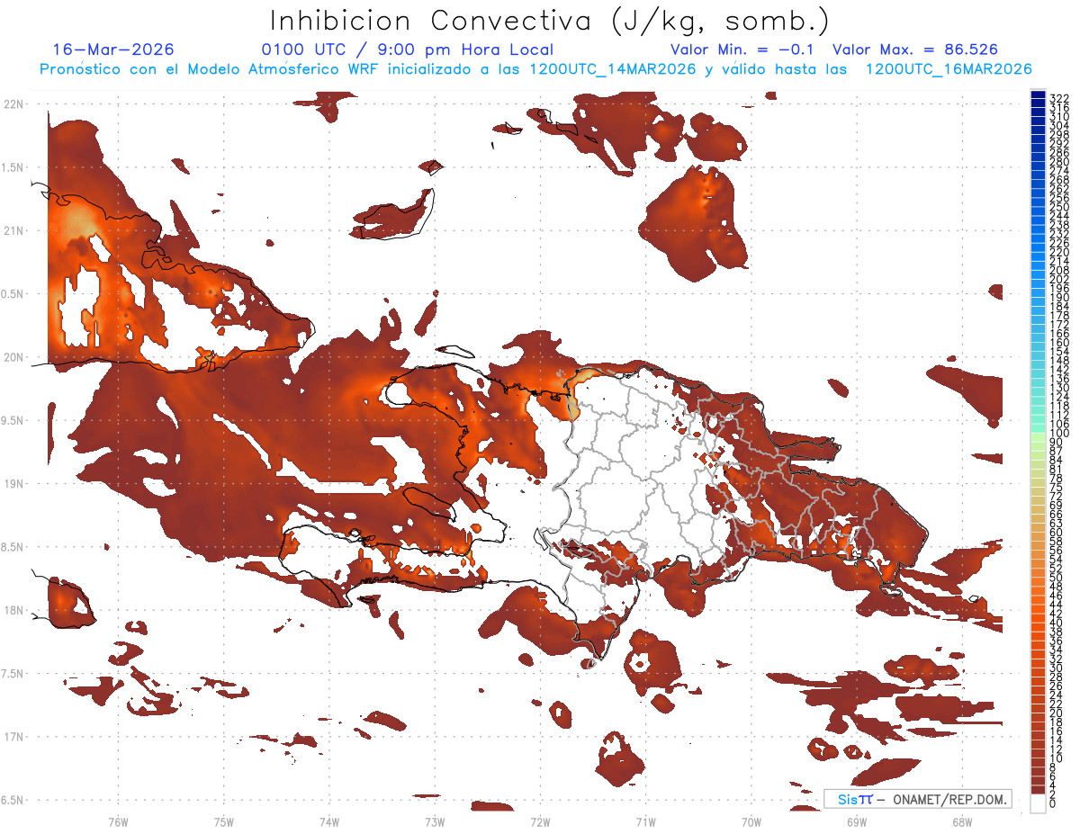Click the '100' value on the color scale
Screen dimensions: 1080x834
(x=1059, y=435)
